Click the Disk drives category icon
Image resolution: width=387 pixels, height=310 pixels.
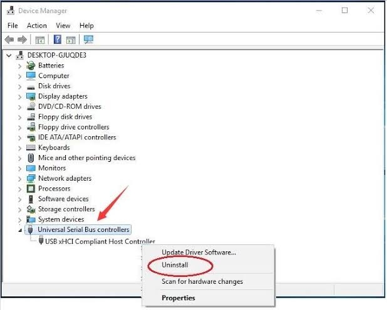coord(31,87)
